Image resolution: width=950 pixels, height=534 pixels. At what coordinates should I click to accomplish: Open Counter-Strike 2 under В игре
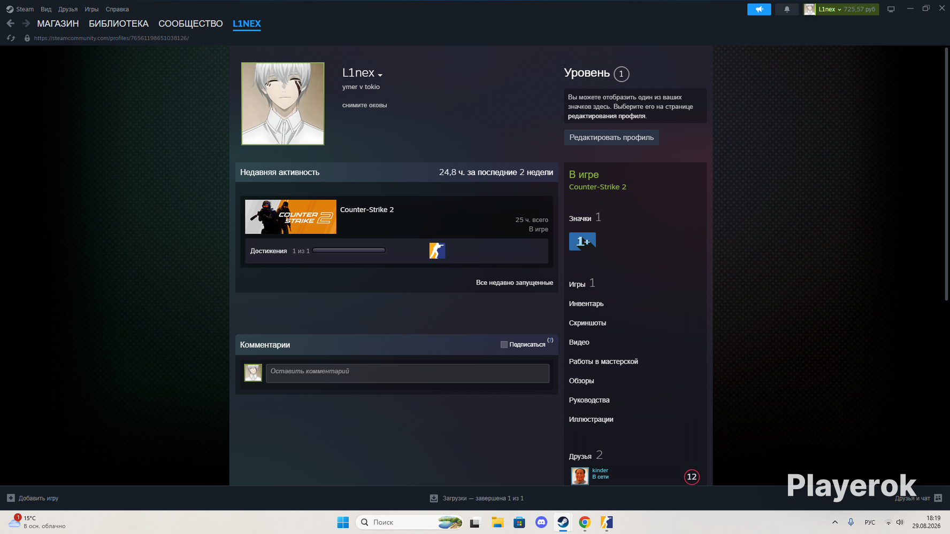click(597, 187)
